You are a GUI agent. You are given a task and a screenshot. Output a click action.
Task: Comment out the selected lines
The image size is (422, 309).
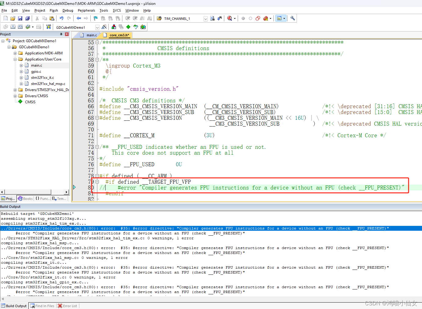click(142, 18)
